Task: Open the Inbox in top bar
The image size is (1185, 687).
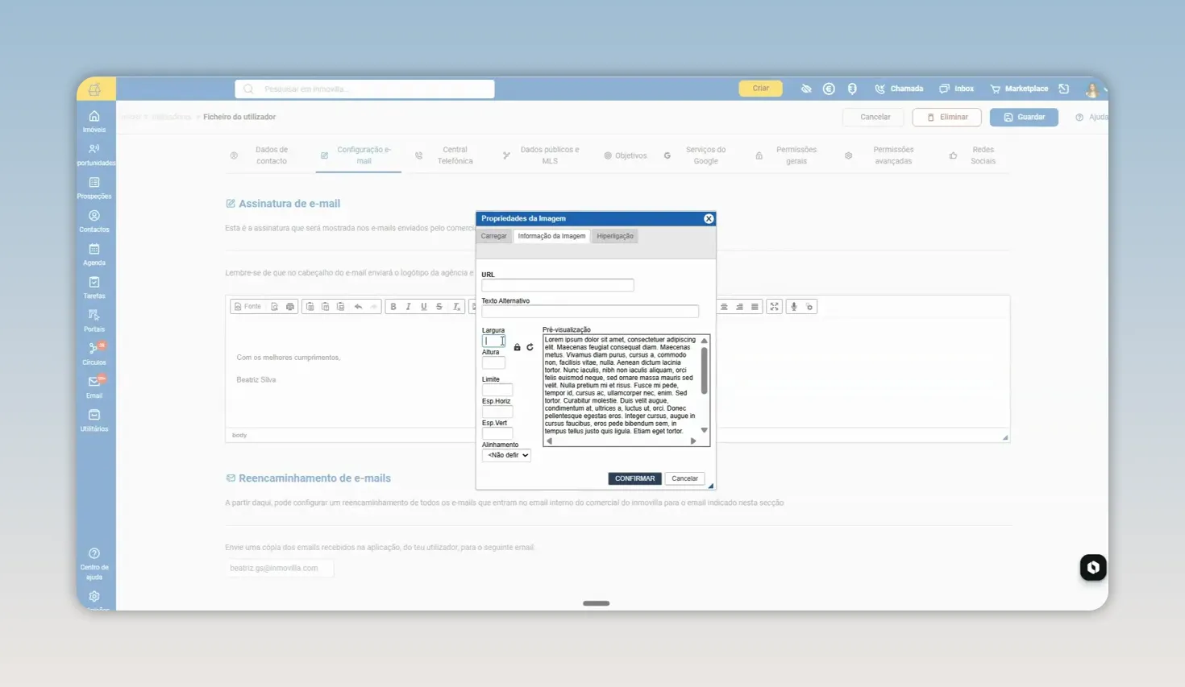Action: coord(957,89)
